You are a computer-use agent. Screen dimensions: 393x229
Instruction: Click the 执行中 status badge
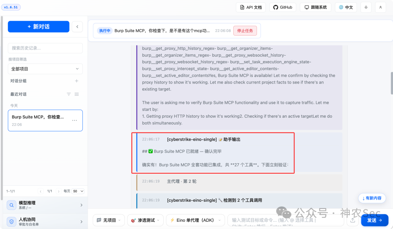click(105, 31)
